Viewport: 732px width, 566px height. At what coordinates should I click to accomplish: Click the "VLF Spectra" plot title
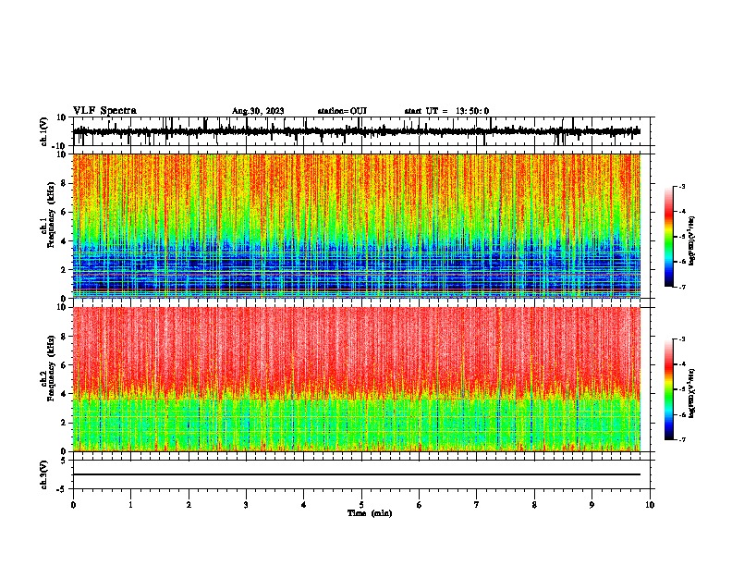click(104, 110)
